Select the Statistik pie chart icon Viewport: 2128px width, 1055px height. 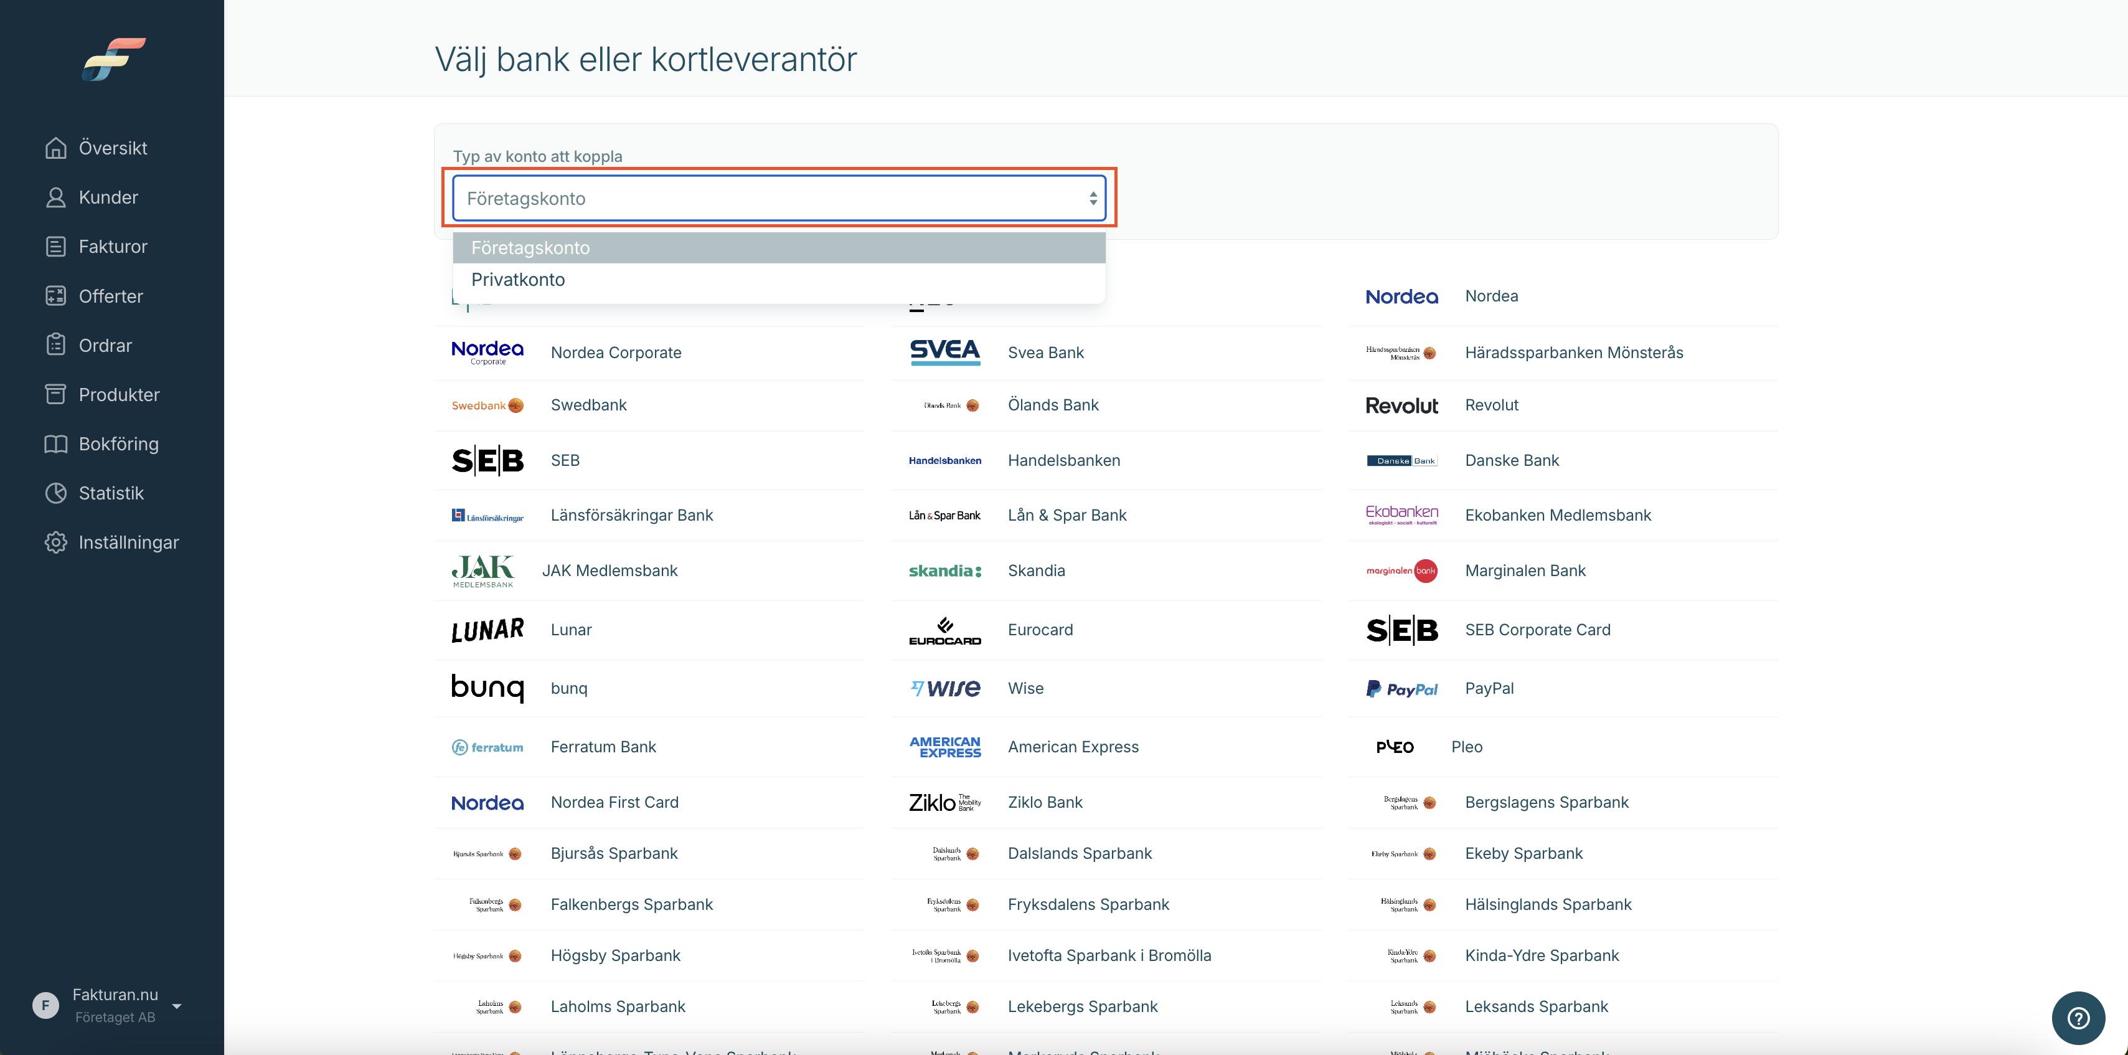[55, 493]
